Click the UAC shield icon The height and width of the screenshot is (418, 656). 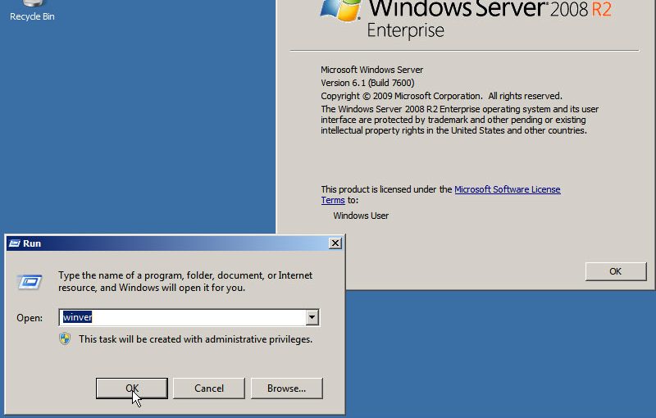[65, 338]
